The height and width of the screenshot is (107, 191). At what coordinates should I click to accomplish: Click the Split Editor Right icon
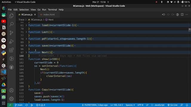point(182,15)
